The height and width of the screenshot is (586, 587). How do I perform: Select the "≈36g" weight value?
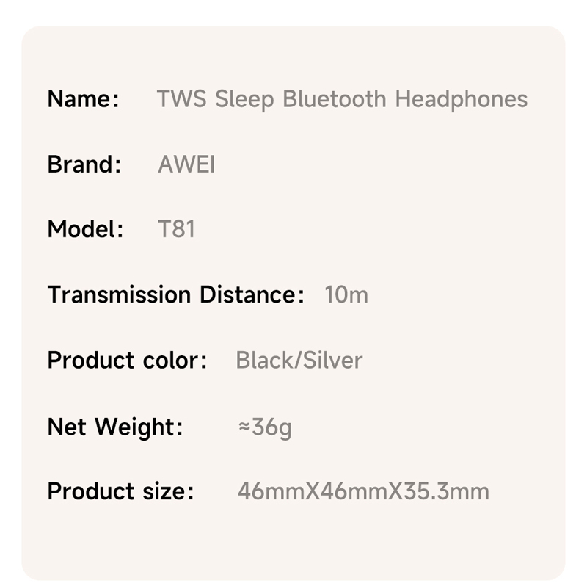265,427
